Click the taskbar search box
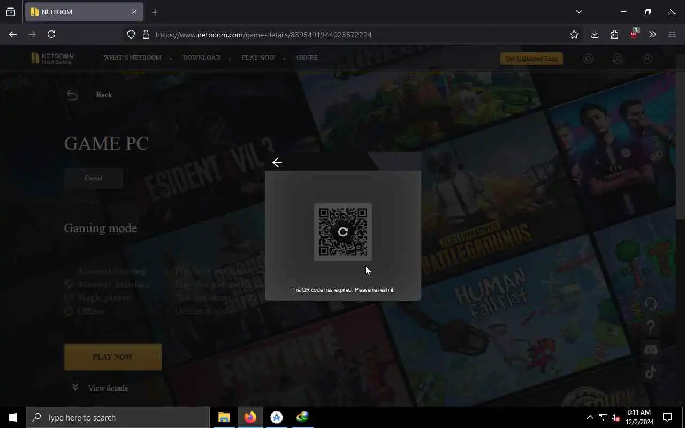 (118, 417)
